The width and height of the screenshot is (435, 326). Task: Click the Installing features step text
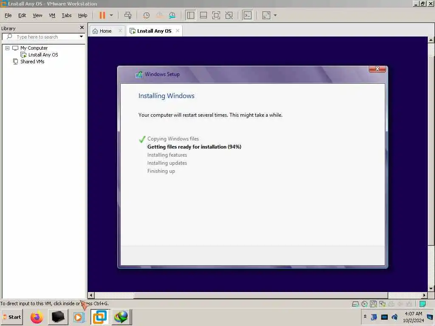(x=167, y=155)
